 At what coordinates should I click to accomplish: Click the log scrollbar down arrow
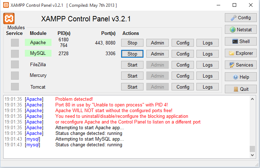[252, 155]
